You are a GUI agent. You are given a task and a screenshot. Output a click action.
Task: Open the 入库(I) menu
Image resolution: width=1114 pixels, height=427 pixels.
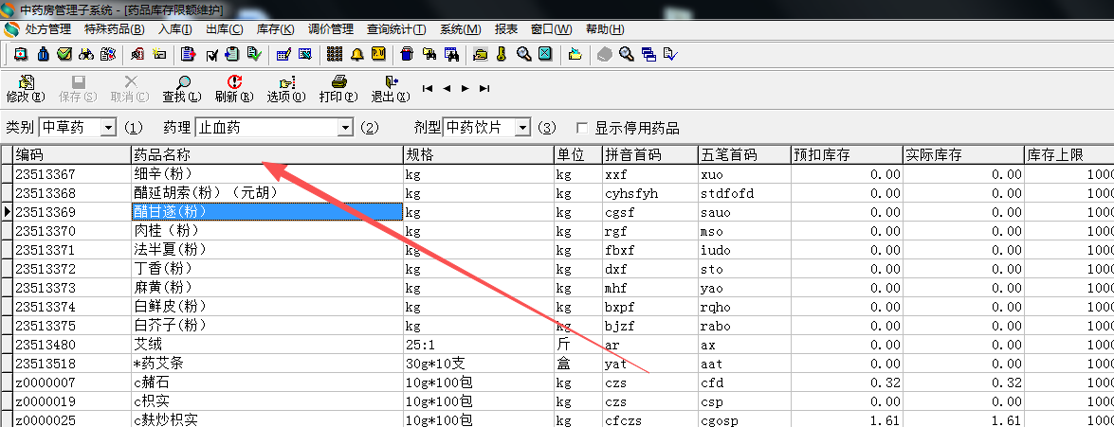pyautogui.click(x=175, y=29)
